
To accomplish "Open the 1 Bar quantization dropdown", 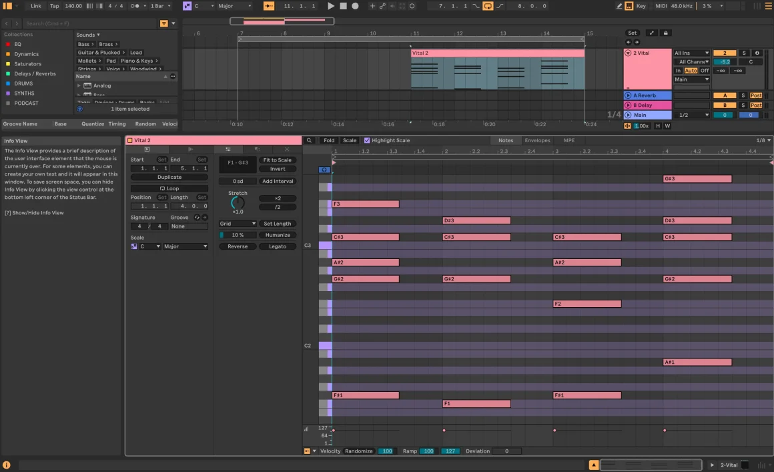I will (158, 5).
